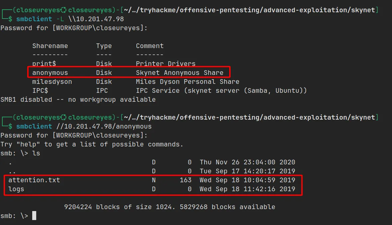Viewport: 392px width, 225px height.
Task: Click the Comment column header
Action: click(150, 46)
